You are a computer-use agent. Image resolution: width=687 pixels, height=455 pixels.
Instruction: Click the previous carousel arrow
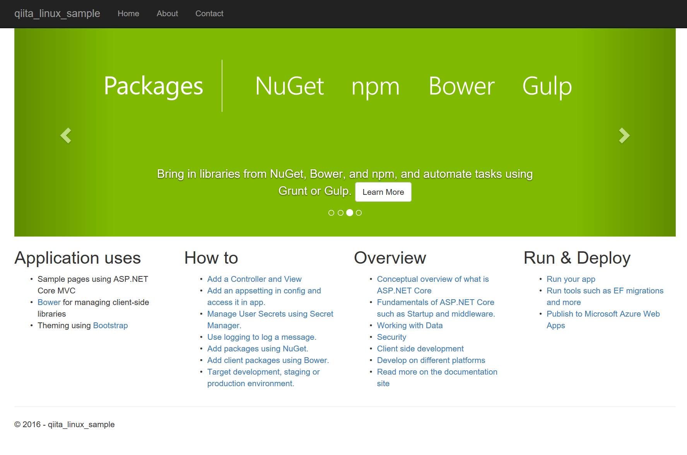coord(66,135)
